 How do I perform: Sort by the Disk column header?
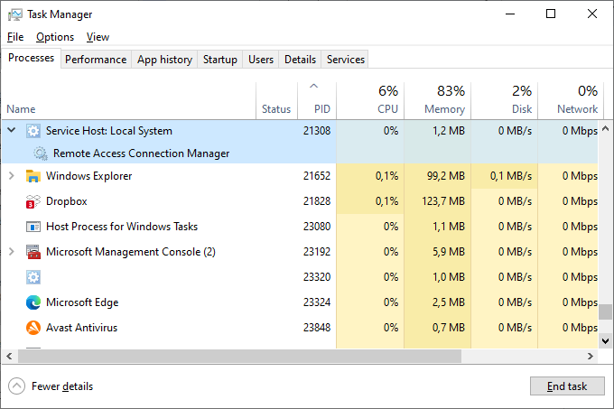pos(505,100)
